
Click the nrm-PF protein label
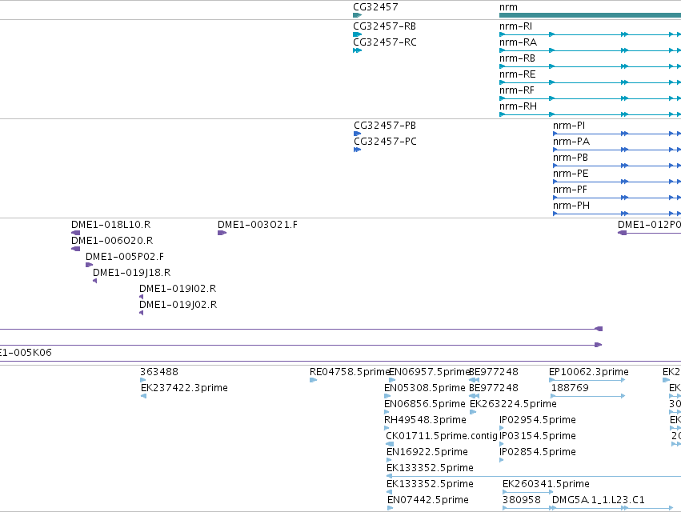coord(570,190)
